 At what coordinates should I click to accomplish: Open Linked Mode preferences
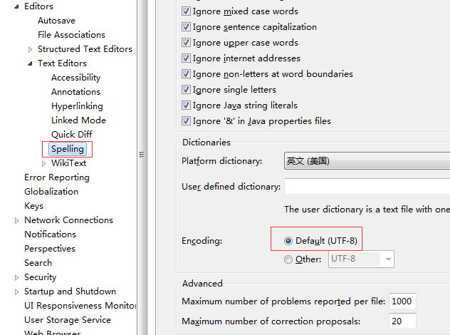(x=78, y=120)
